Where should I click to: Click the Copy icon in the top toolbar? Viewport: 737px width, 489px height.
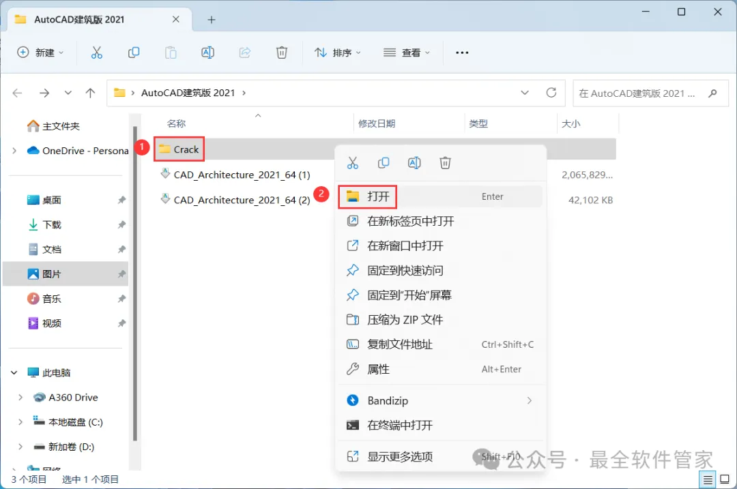(134, 53)
